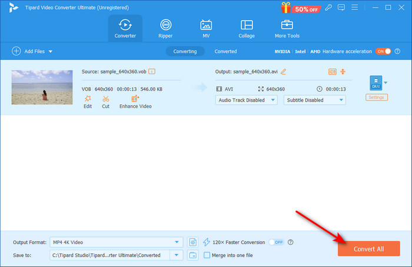This screenshot has width=412, height=267.
Task: Click the DIVX output format icon
Action: [x=376, y=83]
